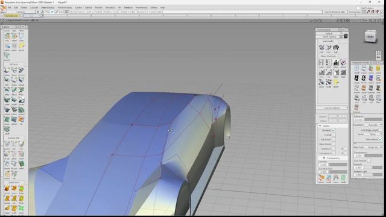
Task: Collapse the Display section in Control Panel
Action: [320, 126]
